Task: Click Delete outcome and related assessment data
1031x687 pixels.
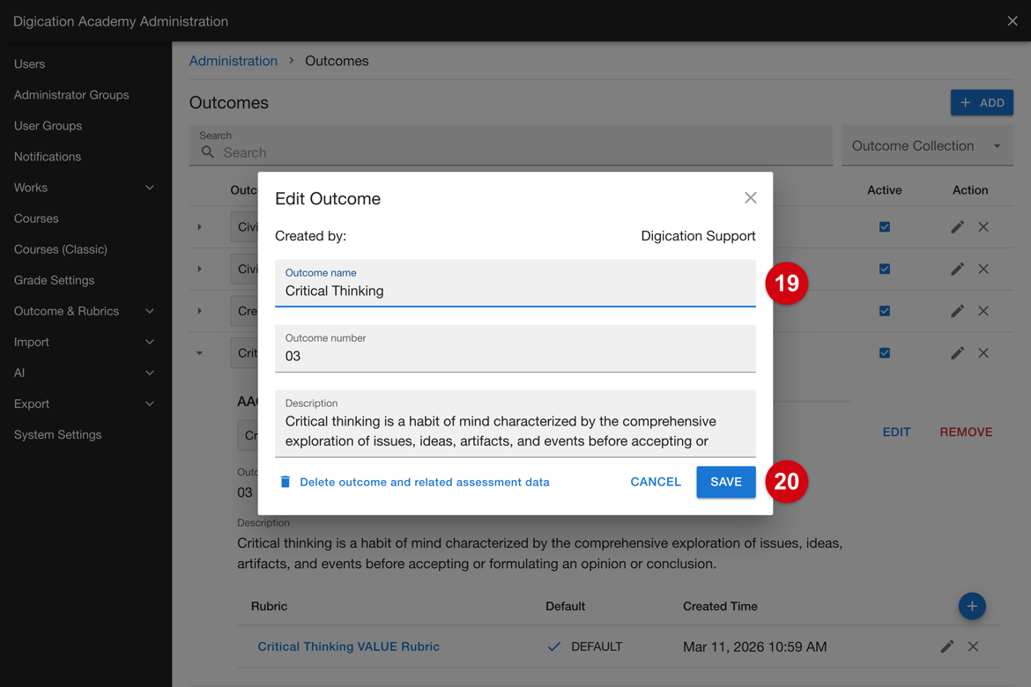Action: coord(415,482)
